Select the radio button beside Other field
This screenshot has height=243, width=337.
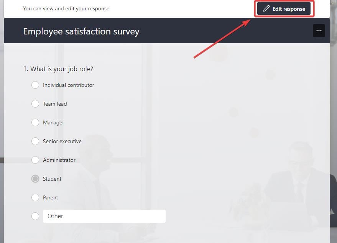click(x=35, y=216)
